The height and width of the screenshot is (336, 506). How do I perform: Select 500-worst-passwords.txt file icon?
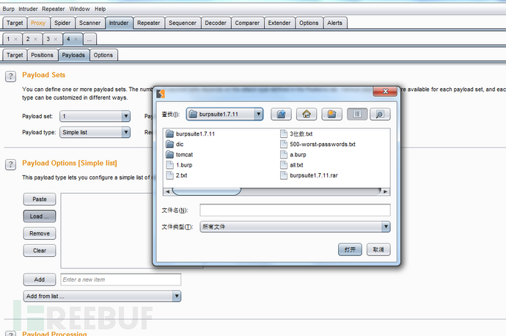pos(284,144)
